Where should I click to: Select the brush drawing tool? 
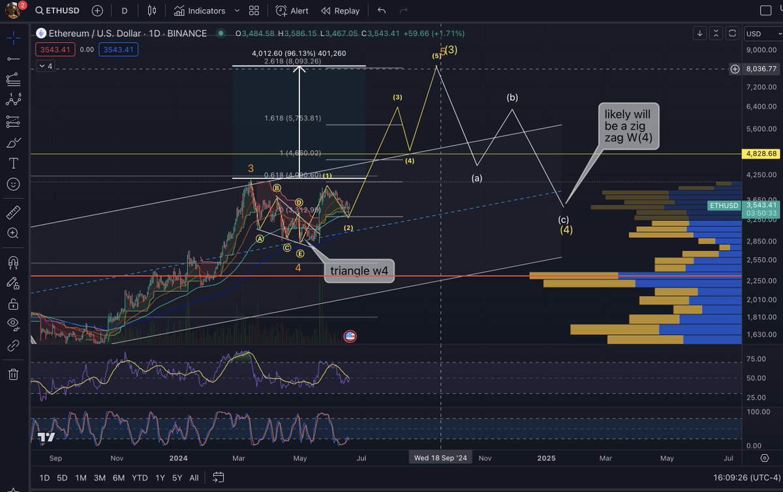point(13,142)
